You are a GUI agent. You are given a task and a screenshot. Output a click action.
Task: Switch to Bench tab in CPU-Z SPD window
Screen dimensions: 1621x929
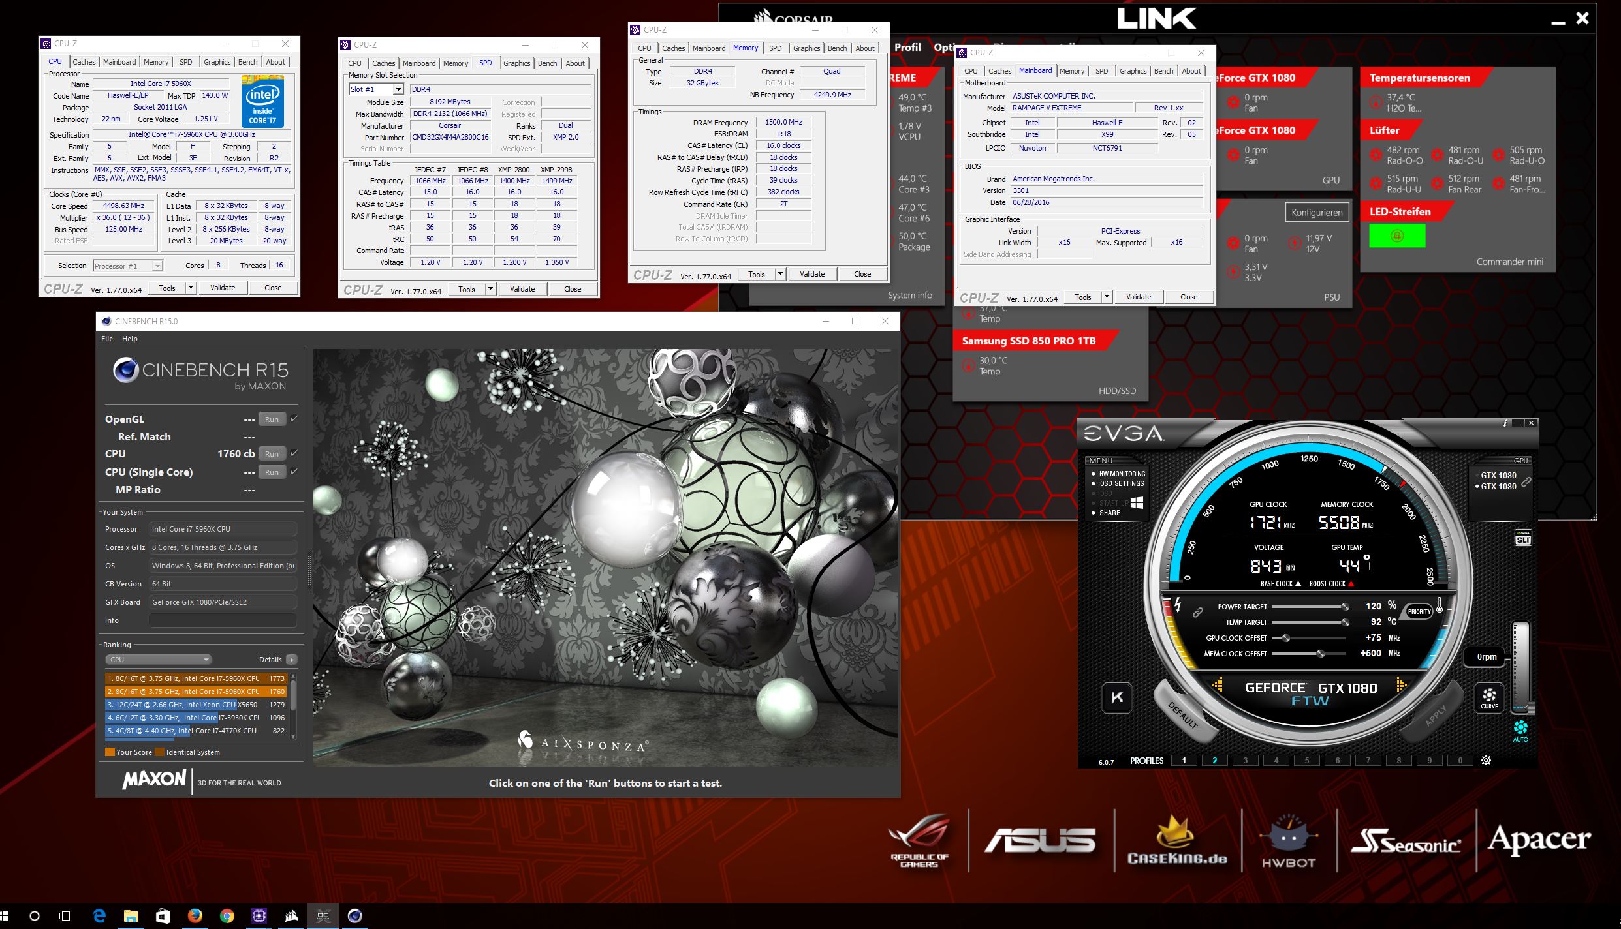coord(547,63)
